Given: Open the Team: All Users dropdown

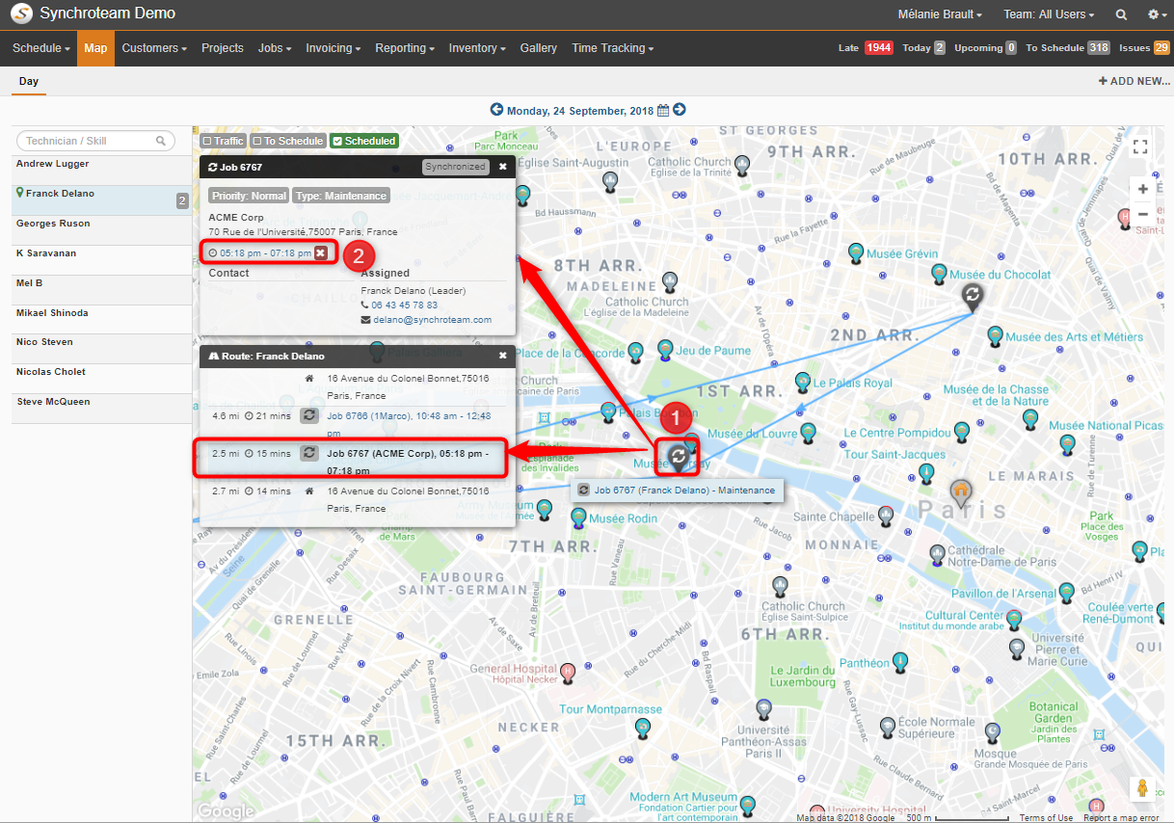Looking at the screenshot, I should pyautogui.click(x=1049, y=14).
